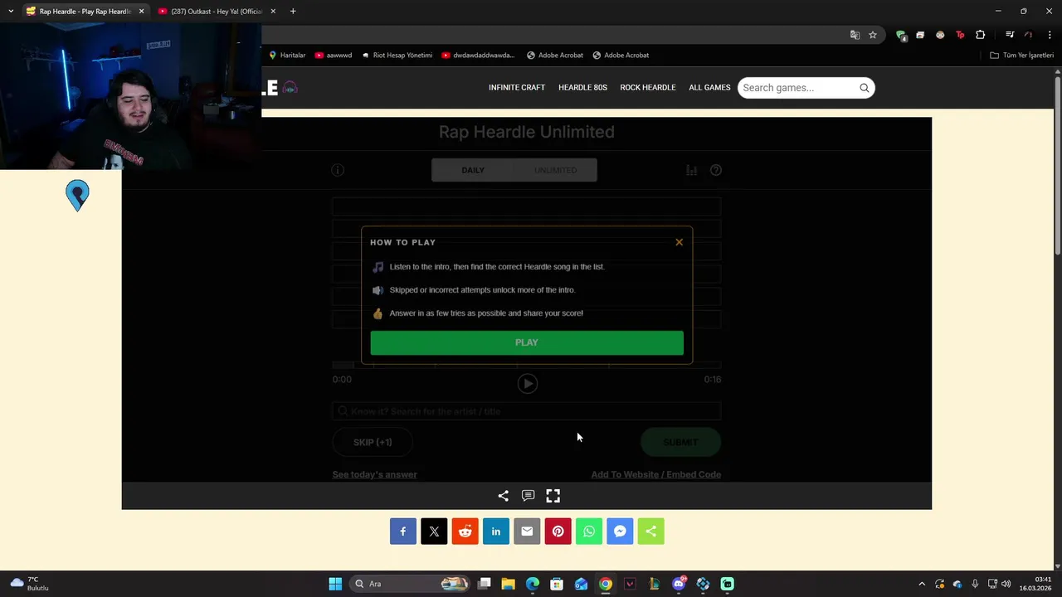Image resolution: width=1062 pixels, height=597 pixels.
Task: Open the help question mark icon
Action: [x=716, y=170]
